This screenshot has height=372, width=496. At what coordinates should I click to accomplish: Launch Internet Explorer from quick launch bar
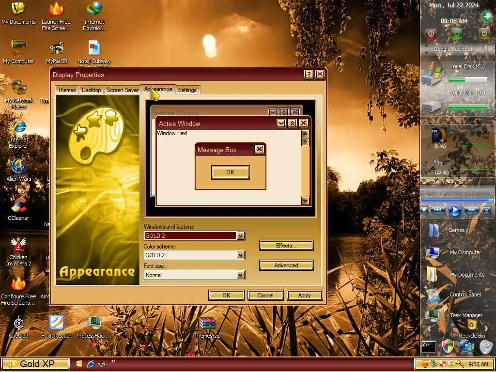pos(91,364)
